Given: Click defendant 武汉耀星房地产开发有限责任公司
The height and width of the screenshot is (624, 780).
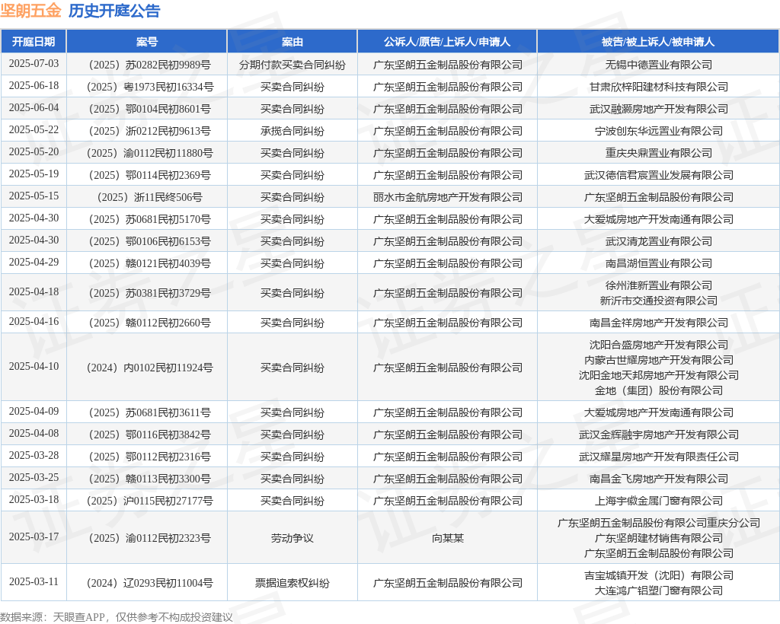Looking at the screenshot, I should (x=659, y=457).
